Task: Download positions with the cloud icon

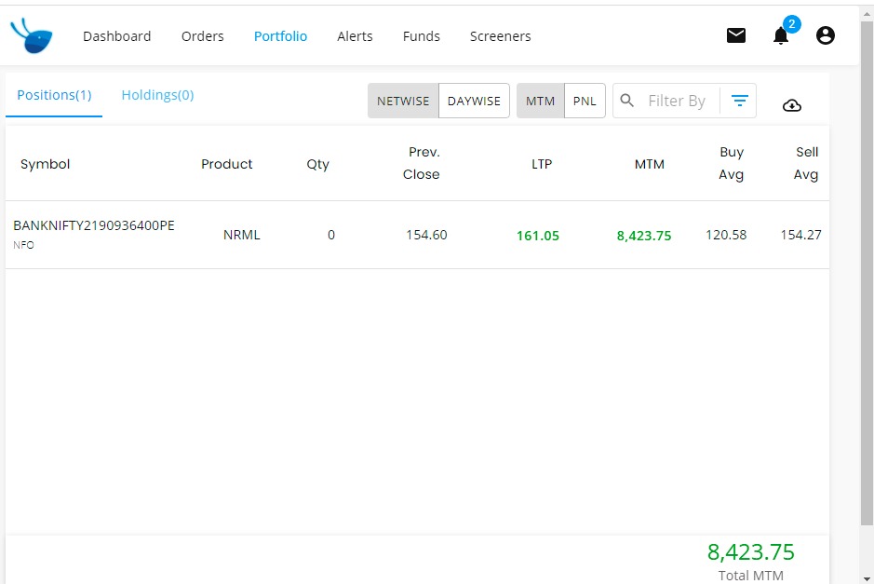Action: tap(791, 105)
